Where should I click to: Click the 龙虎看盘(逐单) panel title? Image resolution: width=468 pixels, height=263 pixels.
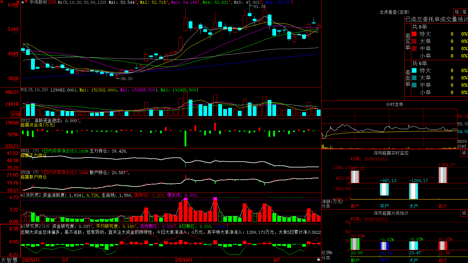tap(394, 12)
